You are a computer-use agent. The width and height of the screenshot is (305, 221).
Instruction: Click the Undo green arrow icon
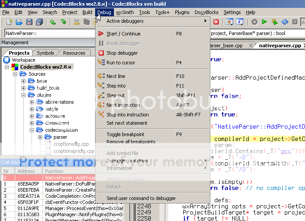tap(53, 22)
